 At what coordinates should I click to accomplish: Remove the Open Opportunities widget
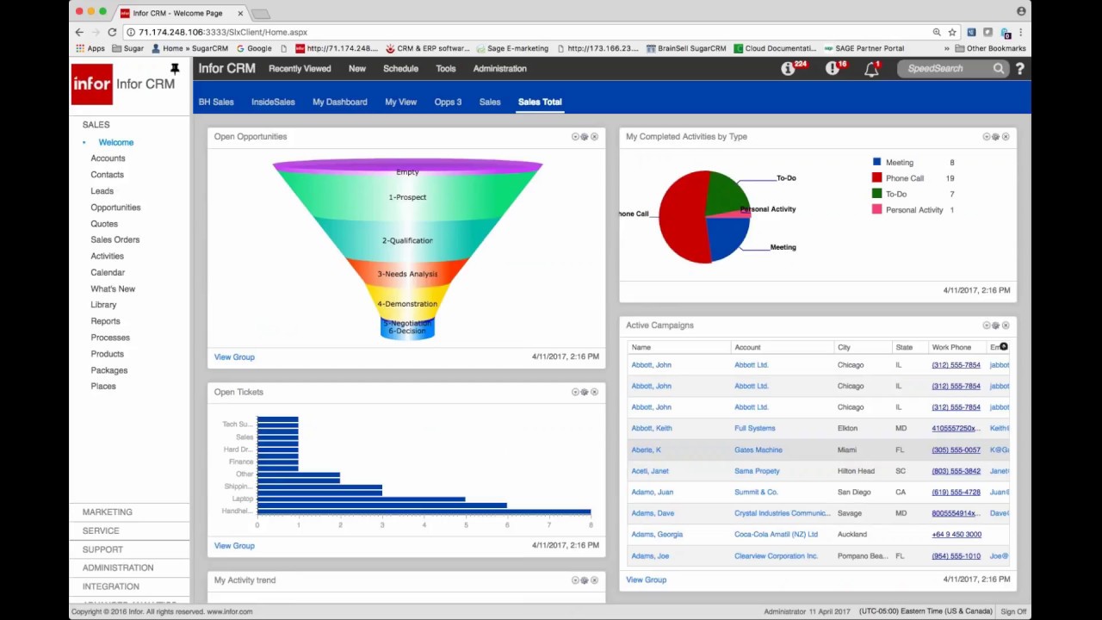(594, 137)
